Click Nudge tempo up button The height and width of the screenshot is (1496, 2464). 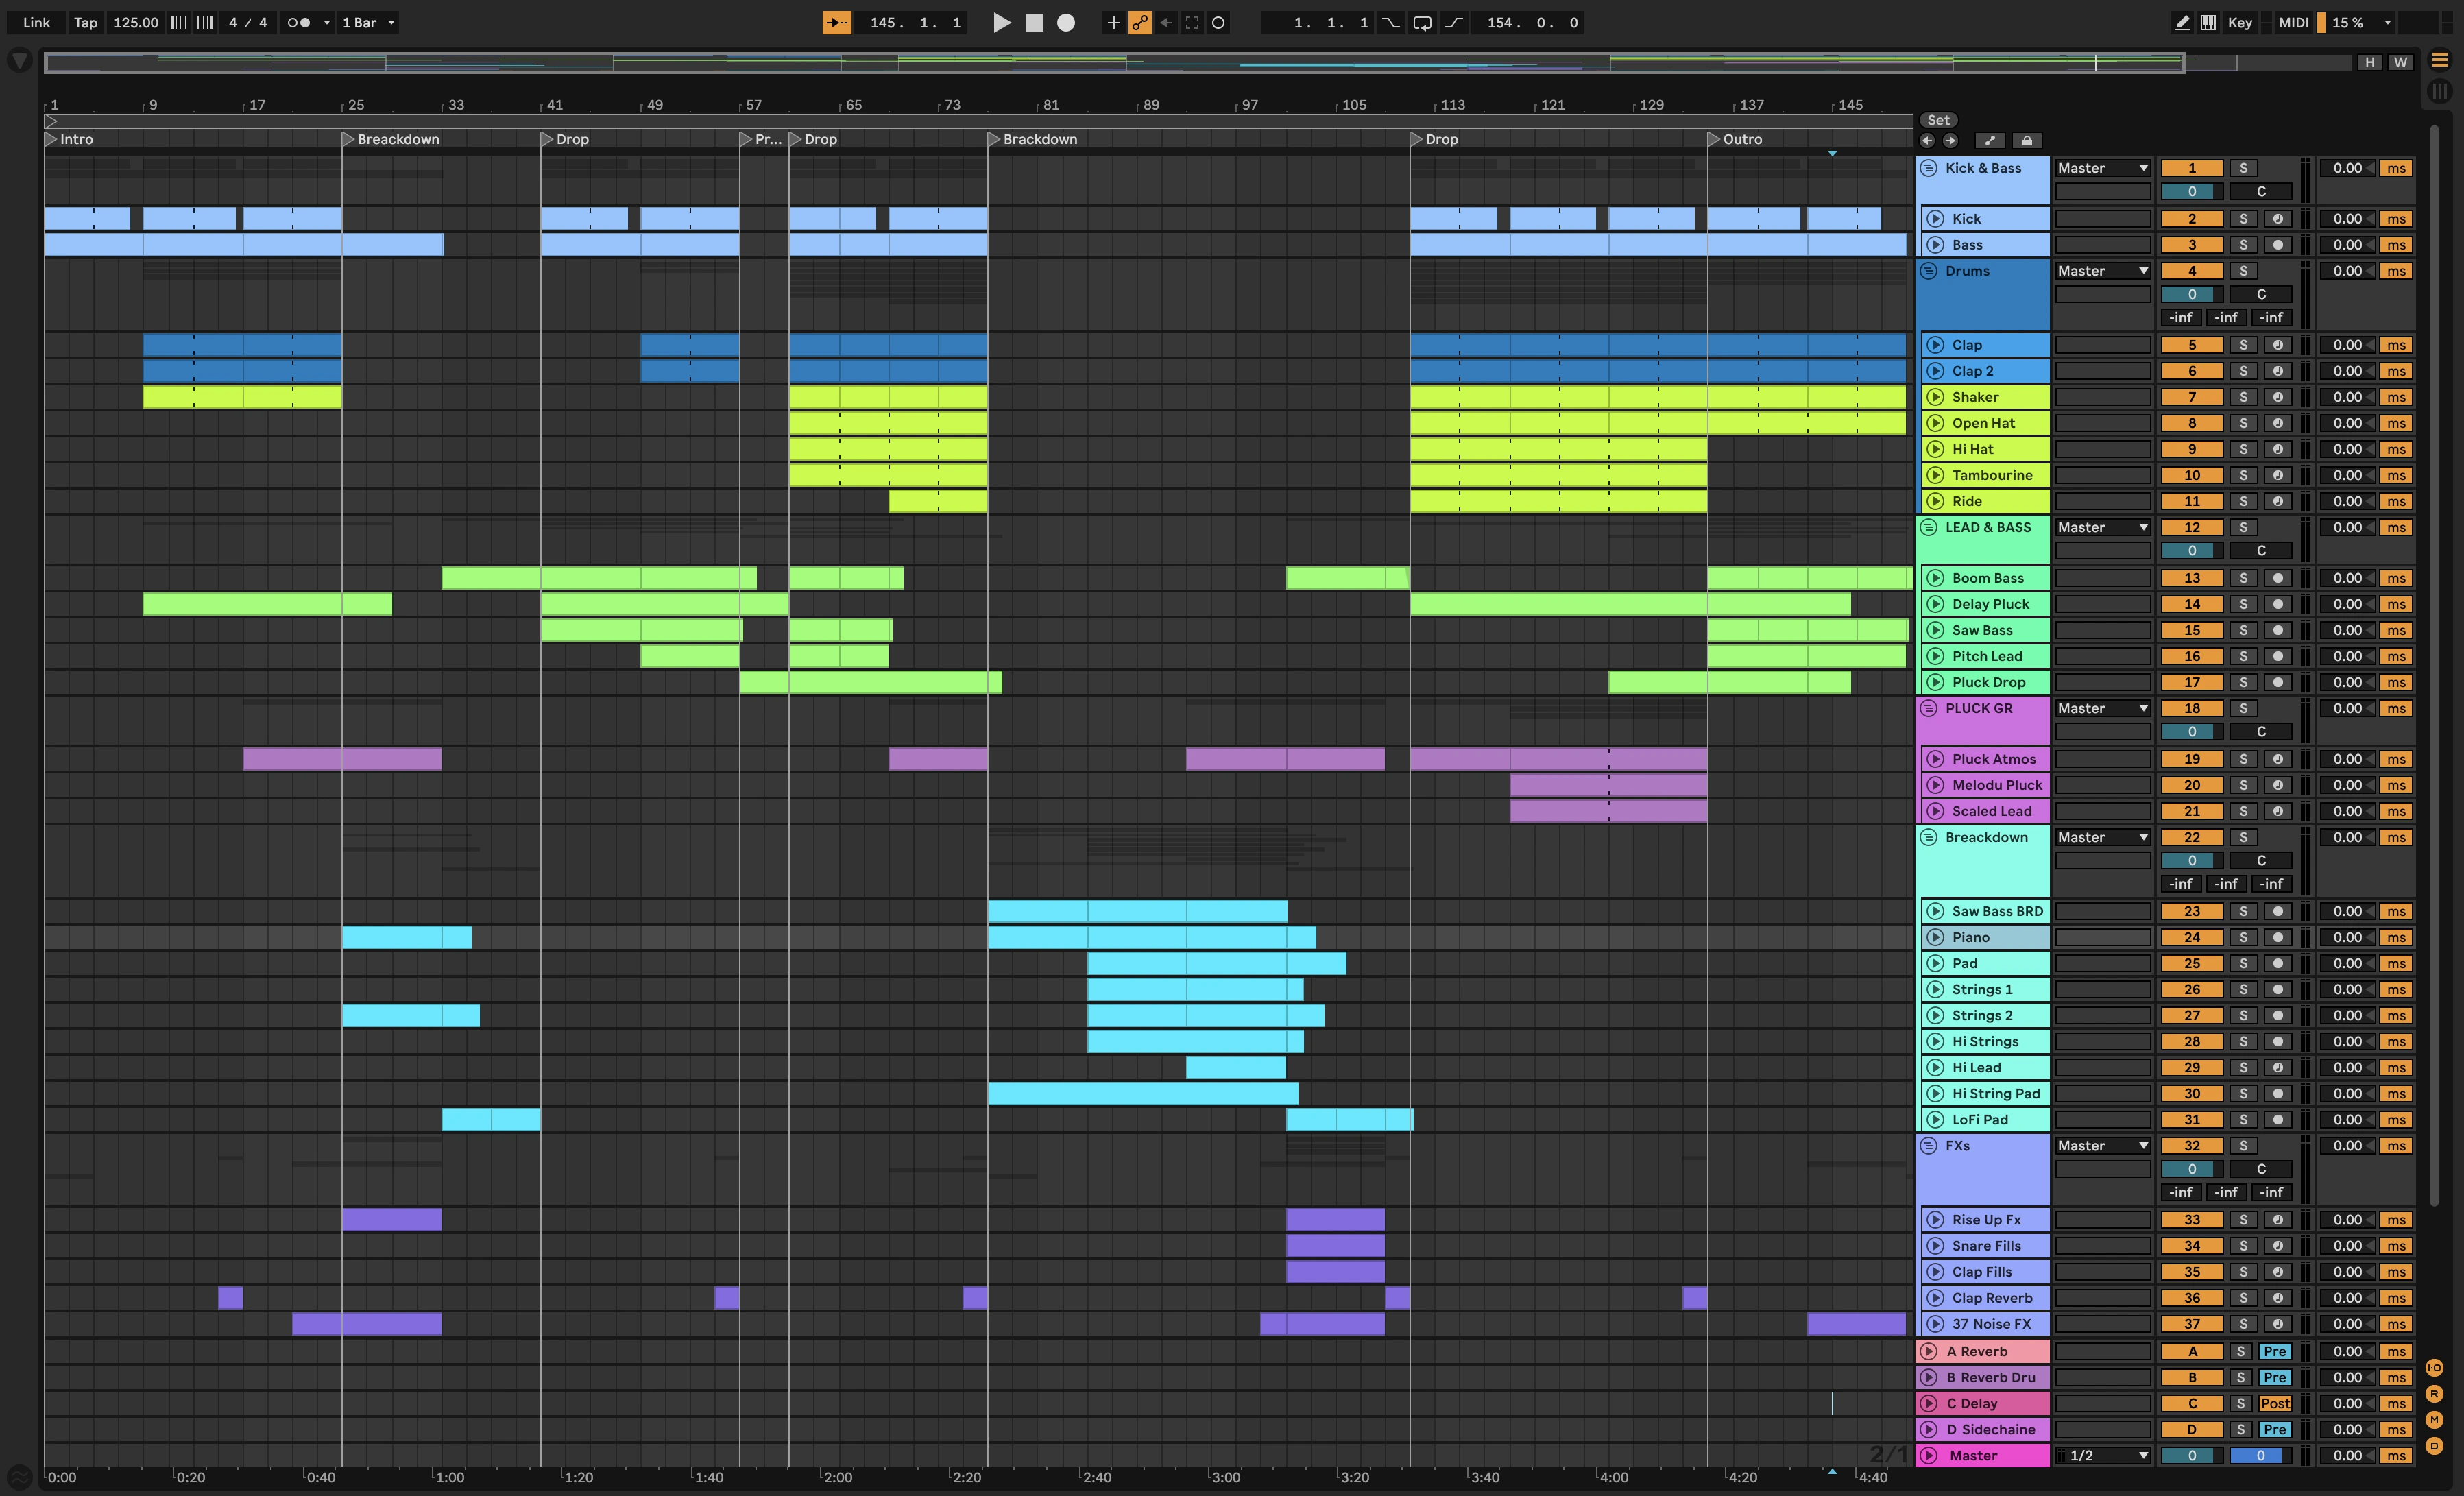click(204, 22)
